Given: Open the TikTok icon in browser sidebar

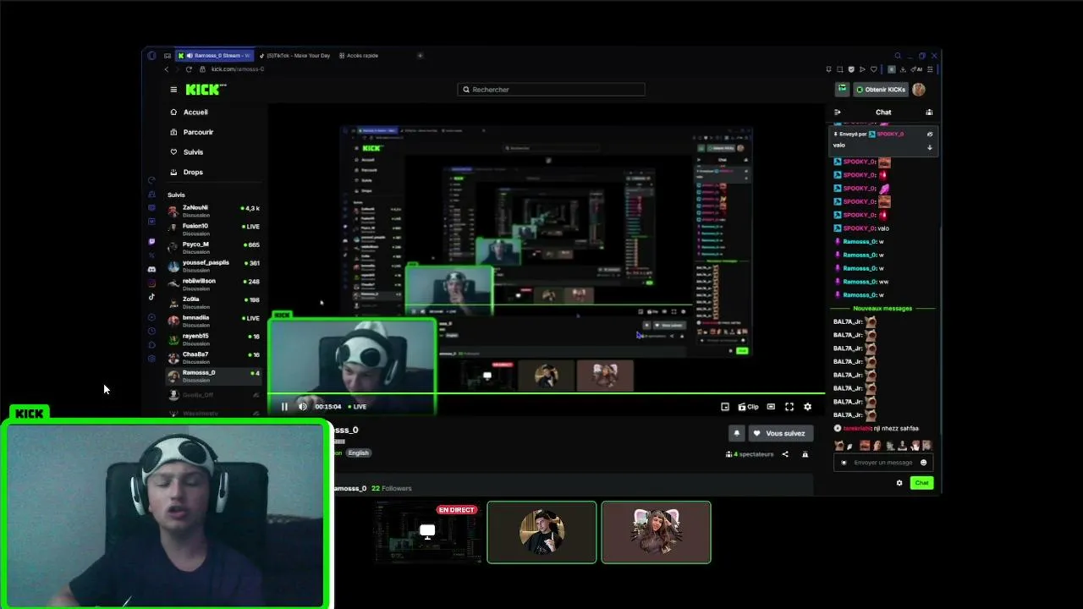Looking at the screenshot, I should click(151, 297).
